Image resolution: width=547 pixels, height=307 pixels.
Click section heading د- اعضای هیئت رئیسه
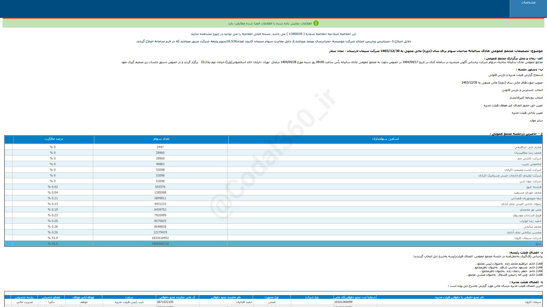coord(526,252)
